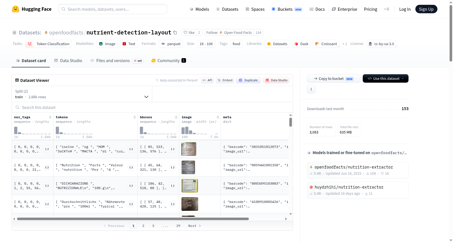This screenshot has height=243, width=453.
Task: Go to page 2 of the viewer
Action: click(x=143, y=226)
